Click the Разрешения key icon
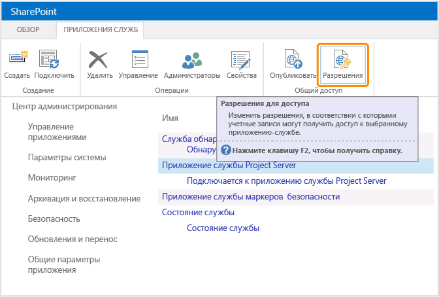The image size is (439, 297). click(342, 59)
